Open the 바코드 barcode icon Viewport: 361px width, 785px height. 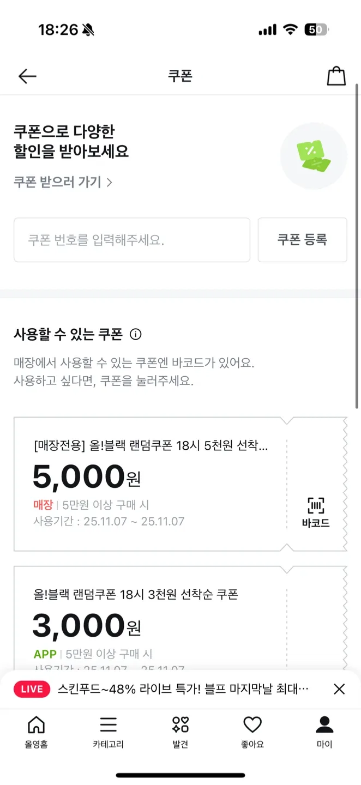(x=316, y=512)
